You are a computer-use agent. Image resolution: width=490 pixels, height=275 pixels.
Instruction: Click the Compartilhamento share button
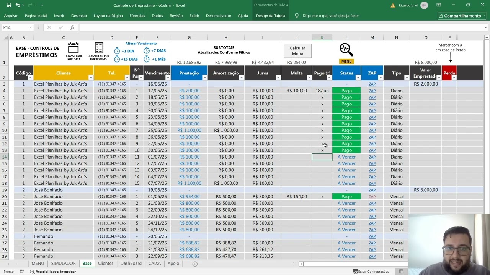click(x=462, y=16)
